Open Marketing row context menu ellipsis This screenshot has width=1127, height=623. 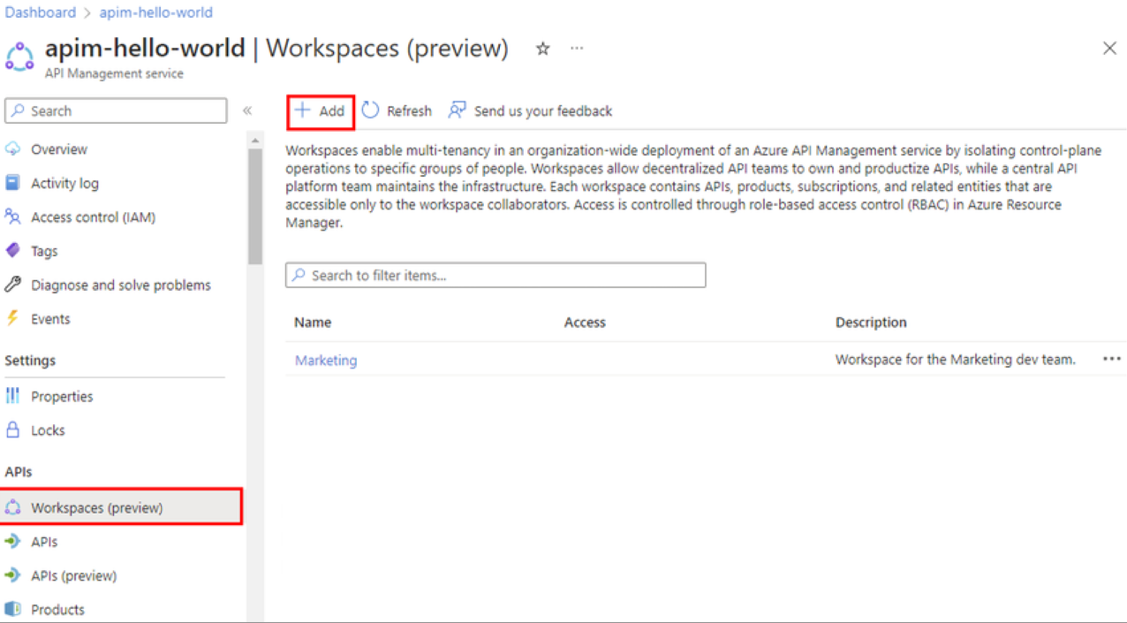(1112, 359)
